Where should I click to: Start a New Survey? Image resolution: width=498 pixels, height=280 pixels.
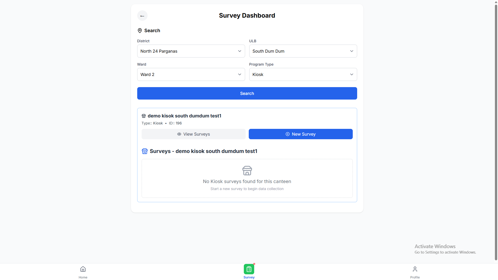click(301, 134)
